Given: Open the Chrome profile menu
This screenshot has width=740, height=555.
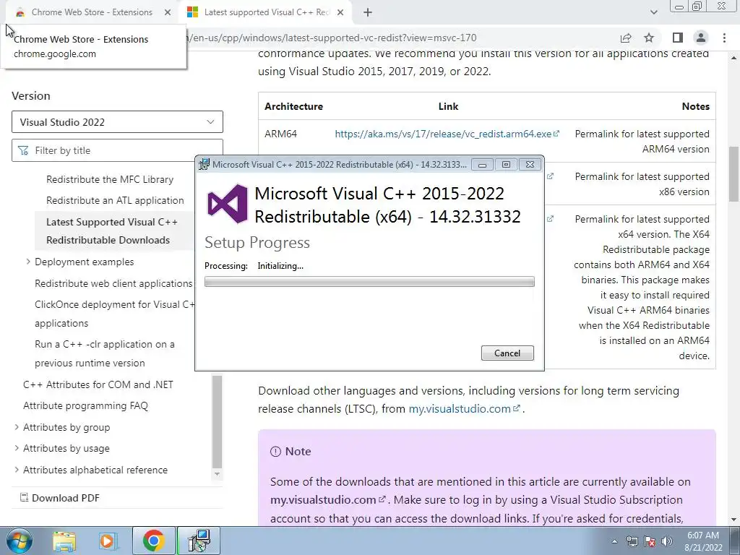Looking at the screenshot, I should pos(701,38).
